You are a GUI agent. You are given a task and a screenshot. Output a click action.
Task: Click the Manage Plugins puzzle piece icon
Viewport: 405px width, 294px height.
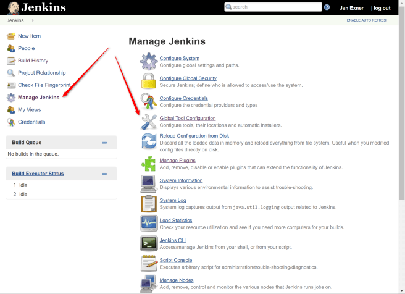point(149,163)
